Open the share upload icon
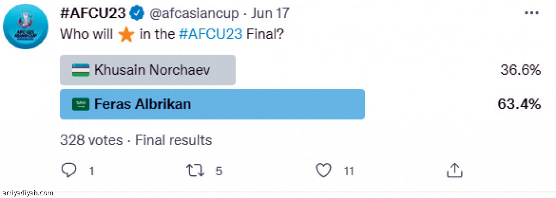 454,170
